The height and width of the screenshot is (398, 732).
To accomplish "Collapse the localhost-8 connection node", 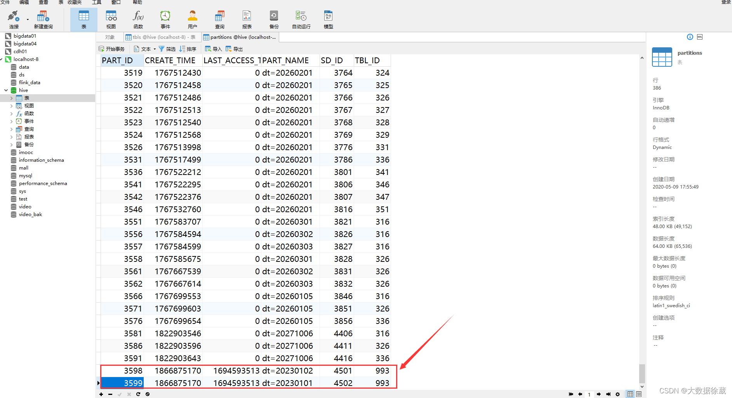I will (x=2, y=59).
